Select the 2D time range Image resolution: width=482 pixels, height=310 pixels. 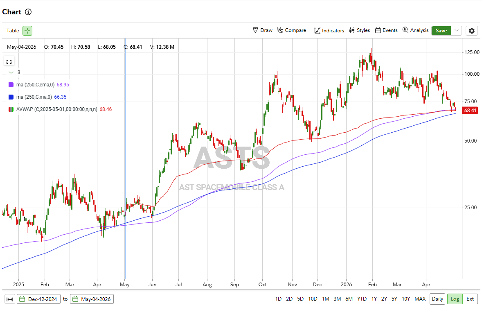289,299
